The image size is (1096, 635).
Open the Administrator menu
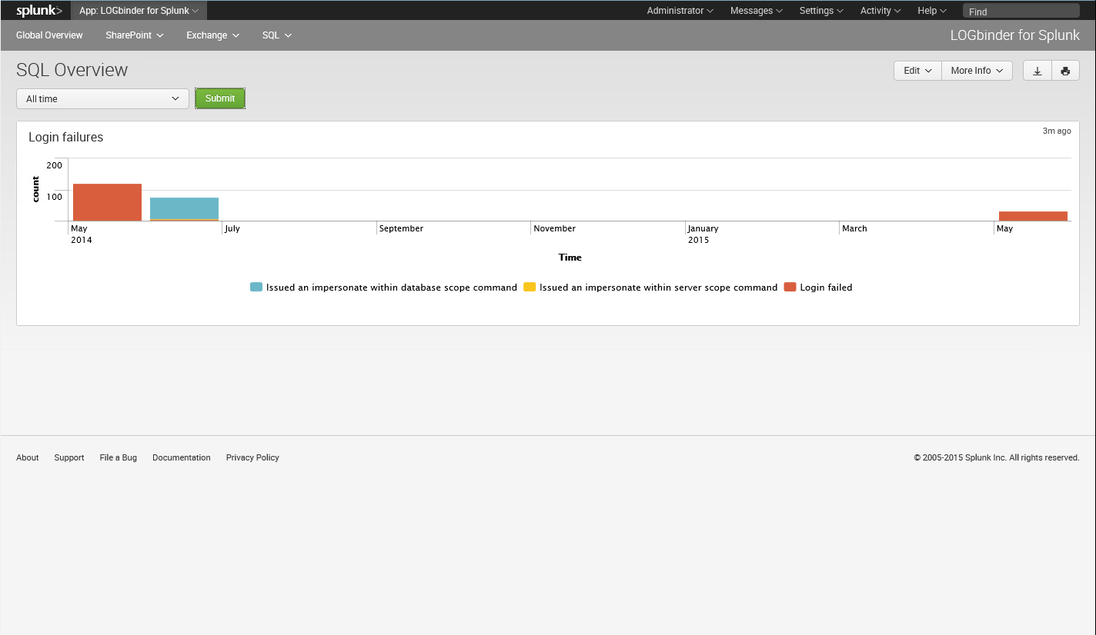coord(680,11)
